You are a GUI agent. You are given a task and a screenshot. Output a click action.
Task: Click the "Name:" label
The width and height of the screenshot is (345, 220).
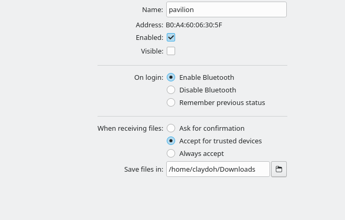(153, 9)
